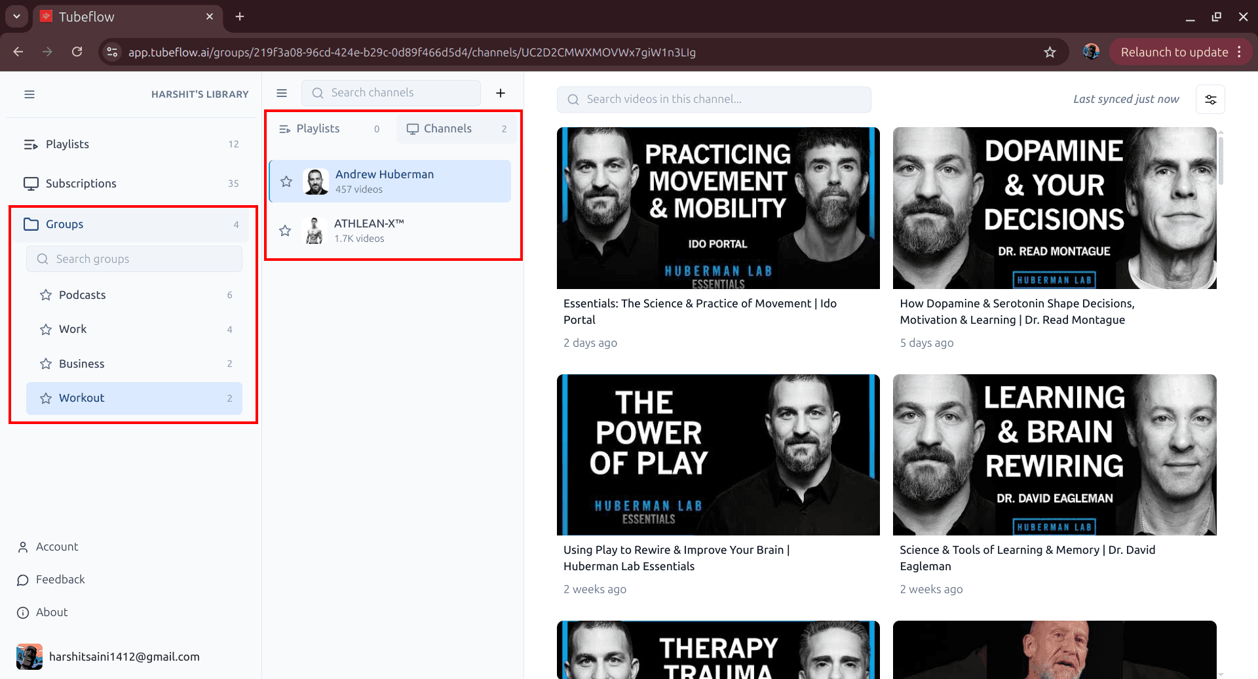This screenshot has width=1258, height=679.
Task: Select the Workout group
Action: click(x=134, y=398)
